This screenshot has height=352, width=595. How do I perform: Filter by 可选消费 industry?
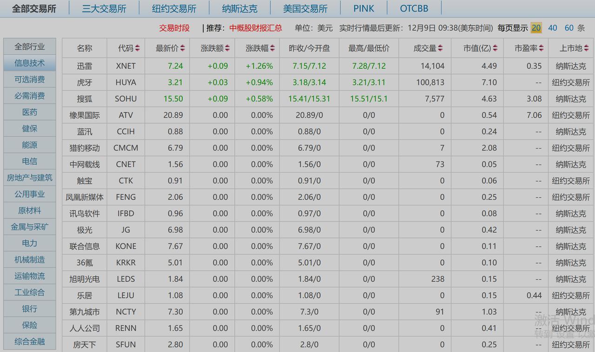click(x=30, y=79)
